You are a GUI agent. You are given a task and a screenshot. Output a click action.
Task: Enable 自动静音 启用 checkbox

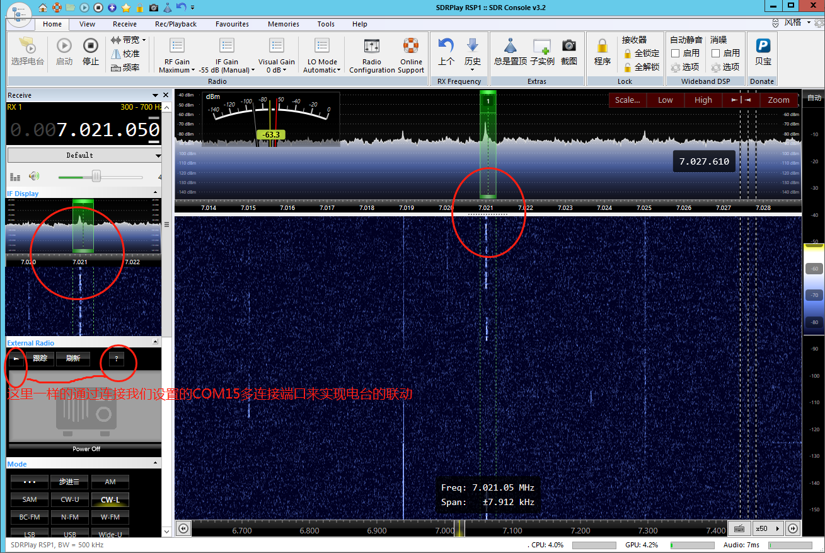676,54
